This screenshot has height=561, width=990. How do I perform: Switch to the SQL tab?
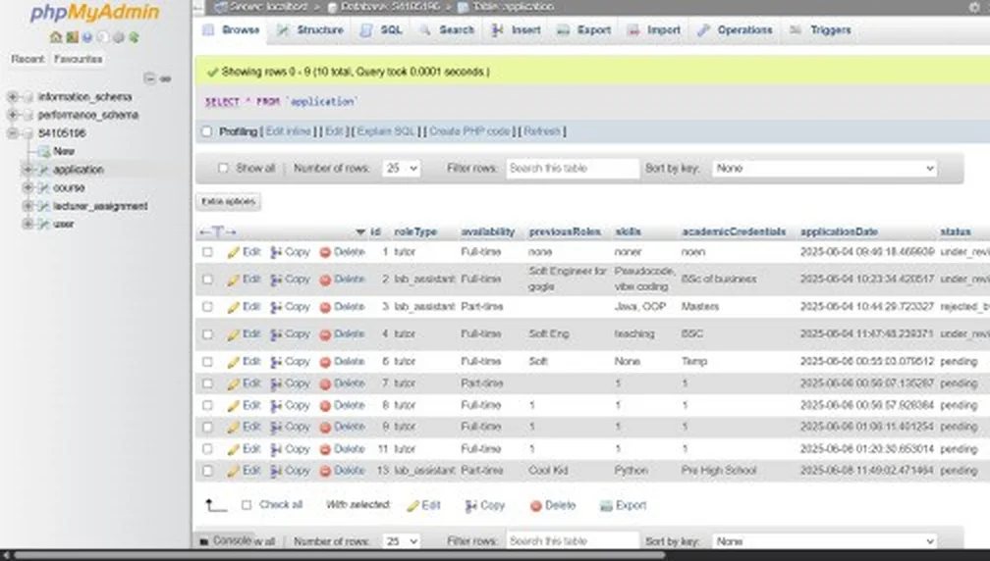[x=382, y=29]
